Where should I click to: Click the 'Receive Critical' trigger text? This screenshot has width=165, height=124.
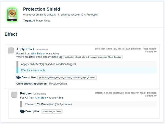[58, 84]
